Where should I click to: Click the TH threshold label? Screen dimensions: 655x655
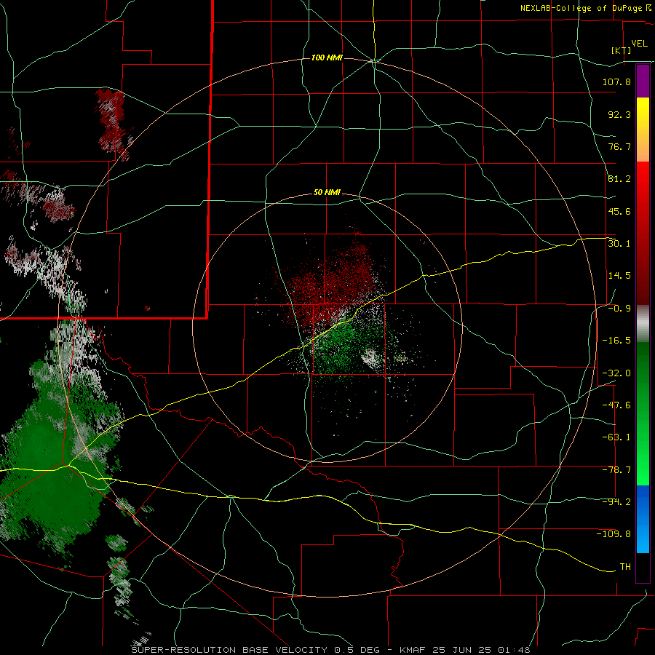625,566
